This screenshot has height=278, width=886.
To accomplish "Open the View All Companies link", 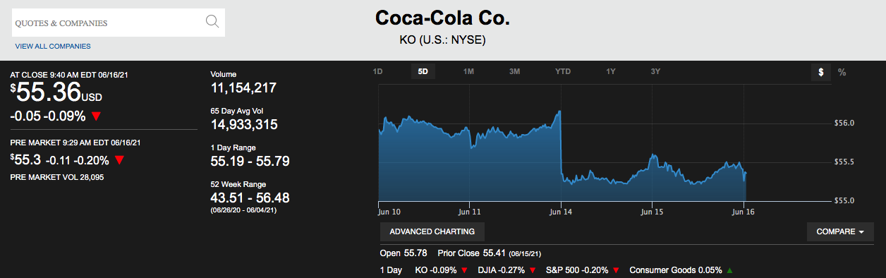I will coord(53,47).
